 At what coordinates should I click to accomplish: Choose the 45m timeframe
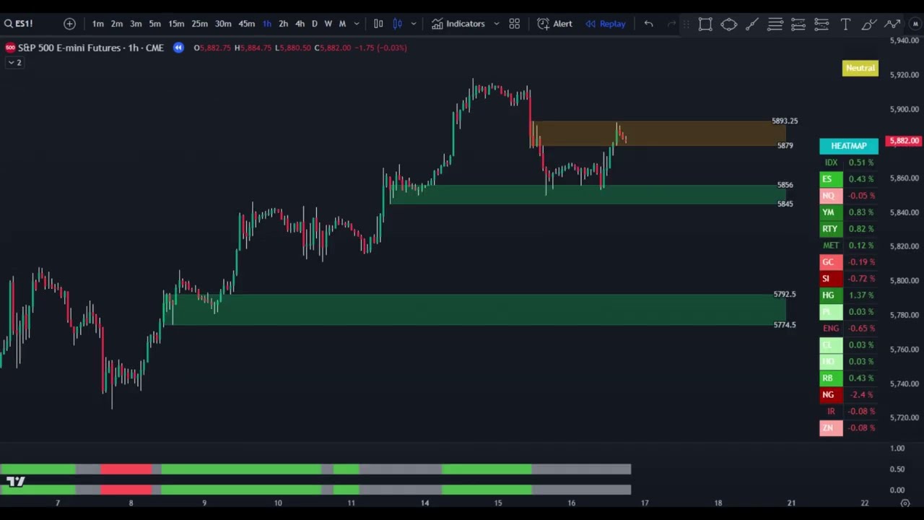(246, 24)
